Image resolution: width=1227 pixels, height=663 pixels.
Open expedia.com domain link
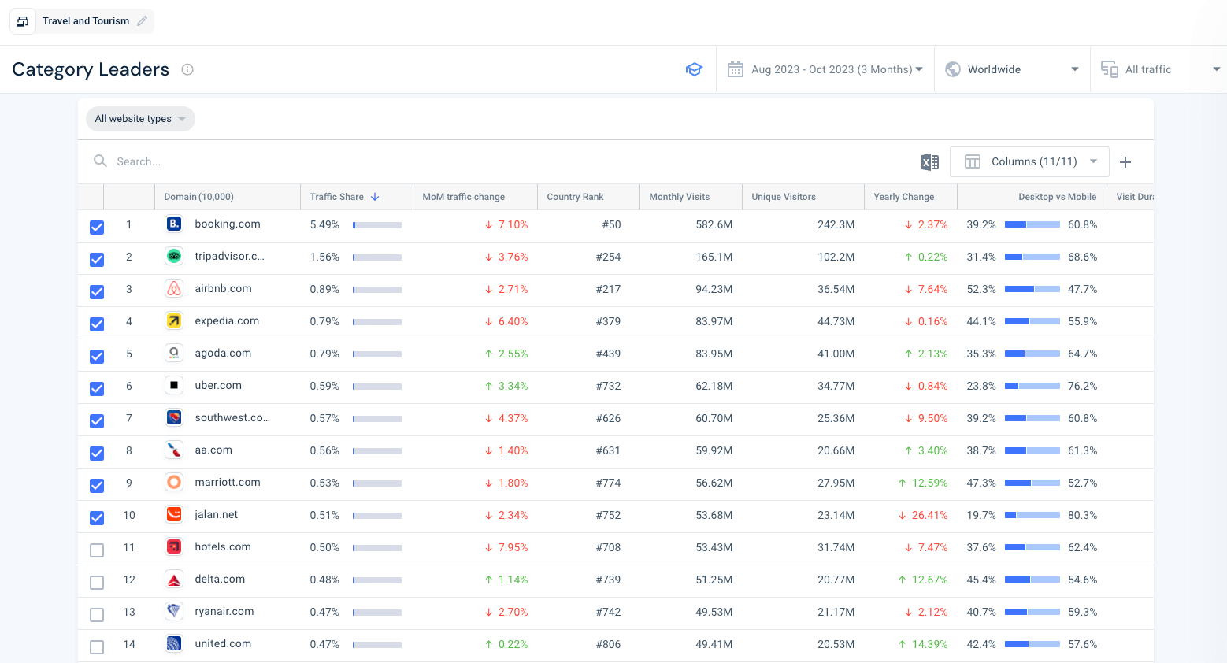click(x=227, y=321)
